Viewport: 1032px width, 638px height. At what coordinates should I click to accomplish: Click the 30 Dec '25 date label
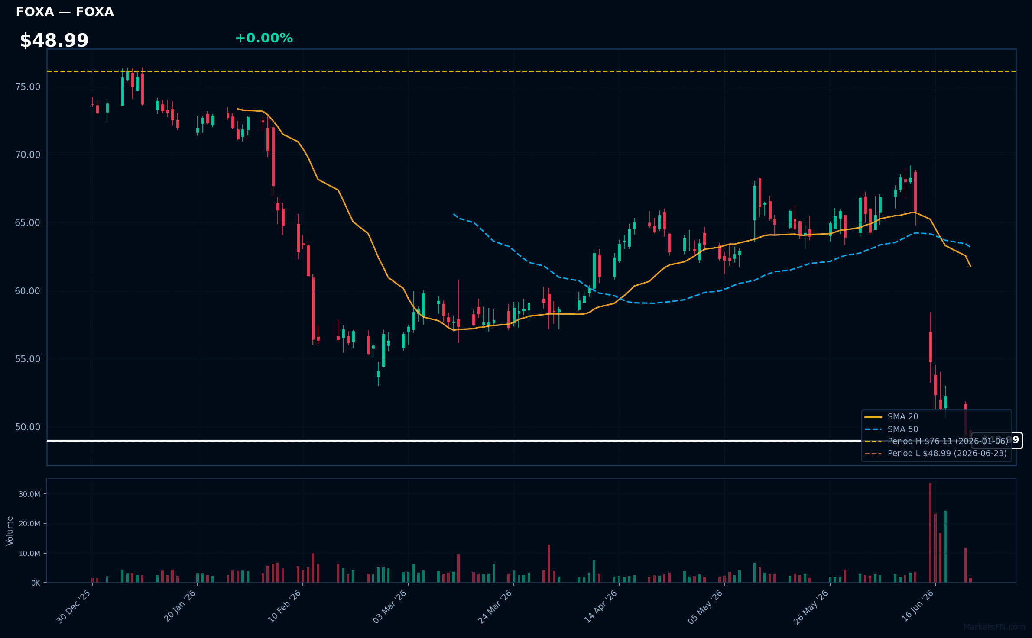coord(74,607)
